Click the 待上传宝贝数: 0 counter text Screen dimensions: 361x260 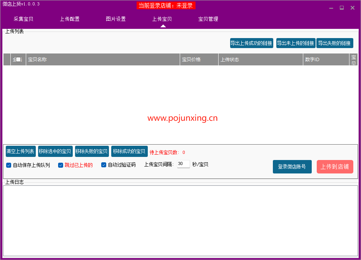click(x=167, y=152)
